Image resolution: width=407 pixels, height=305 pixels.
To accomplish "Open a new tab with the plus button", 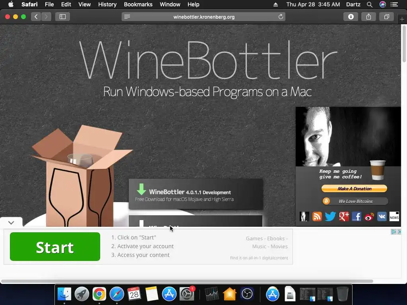I will click(x=402, y=19).
